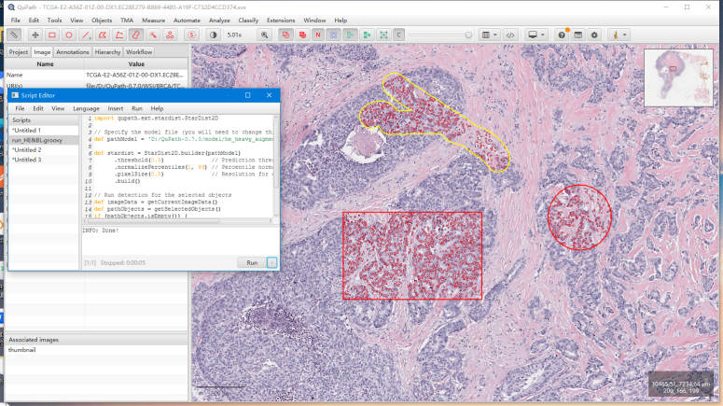
Task: Select the Wand tool
Action: tap(153, 35)
